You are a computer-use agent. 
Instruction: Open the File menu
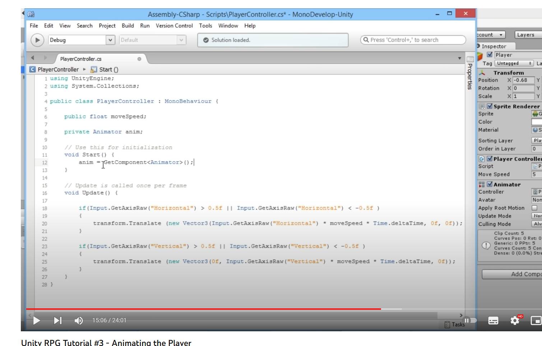pyautogui.click(x=34, y=26)
